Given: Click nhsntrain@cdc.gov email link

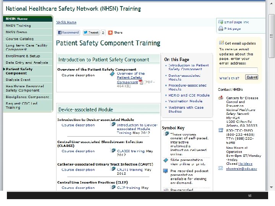Looking at the screenshot, I should pyautogui.click(x=241, y=169).
